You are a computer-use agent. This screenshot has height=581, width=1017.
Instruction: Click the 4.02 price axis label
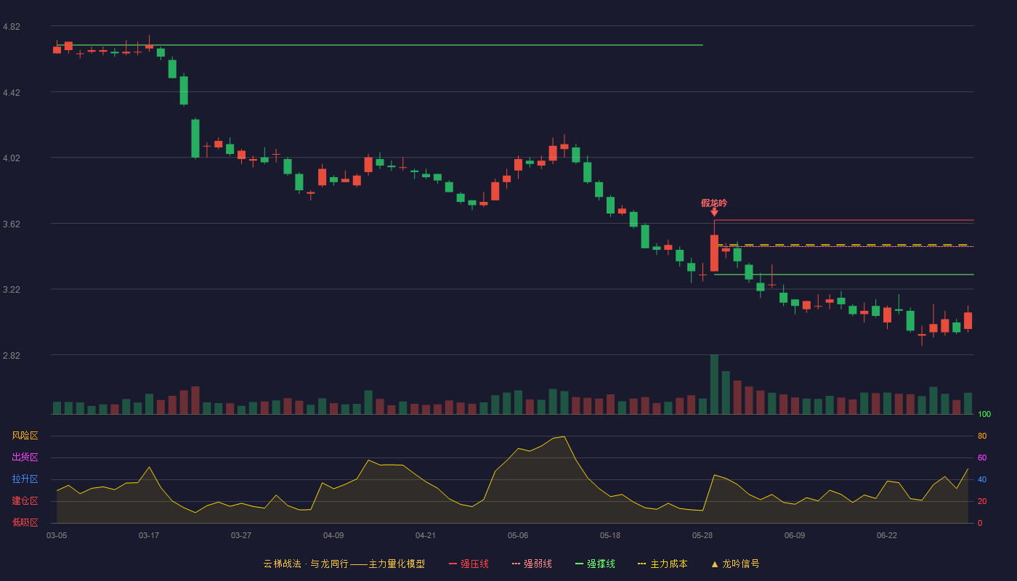12,158
